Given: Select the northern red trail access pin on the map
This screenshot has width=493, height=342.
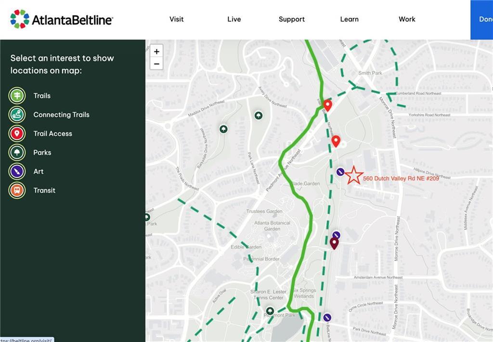Looking at the screenshot, I should click(327, 105).
